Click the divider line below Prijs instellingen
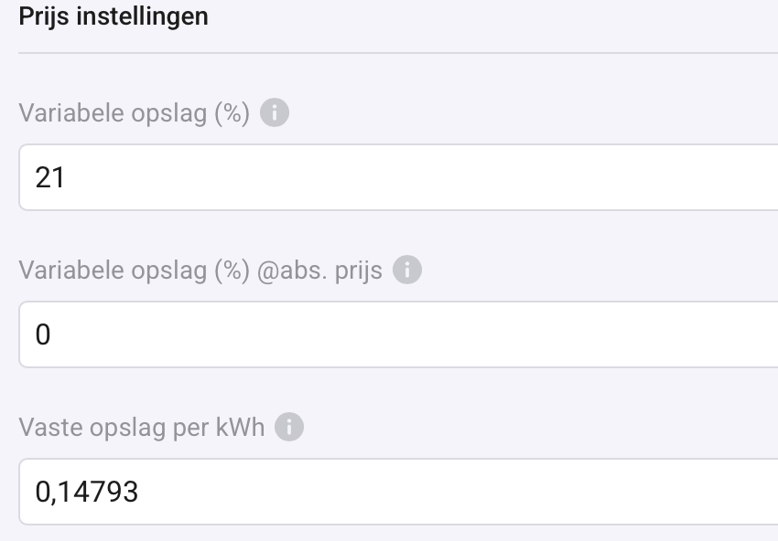Screen dimensions: 778x541 point(398,52)
